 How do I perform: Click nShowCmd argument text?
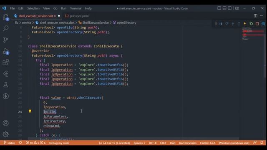pyautogui.click(x=51, y=126)
